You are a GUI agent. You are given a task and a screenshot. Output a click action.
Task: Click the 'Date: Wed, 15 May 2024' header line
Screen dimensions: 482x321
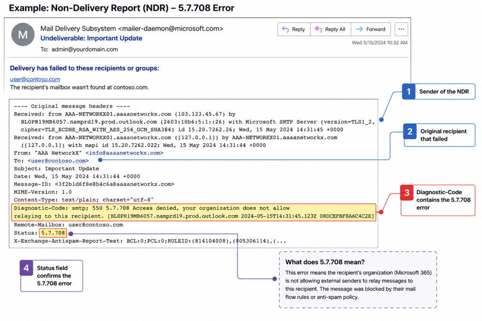77,176
